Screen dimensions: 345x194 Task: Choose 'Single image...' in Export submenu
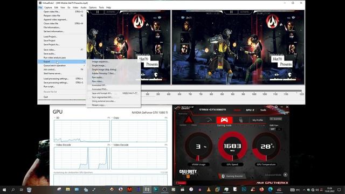pyautogui.click(x=114, y=66)
